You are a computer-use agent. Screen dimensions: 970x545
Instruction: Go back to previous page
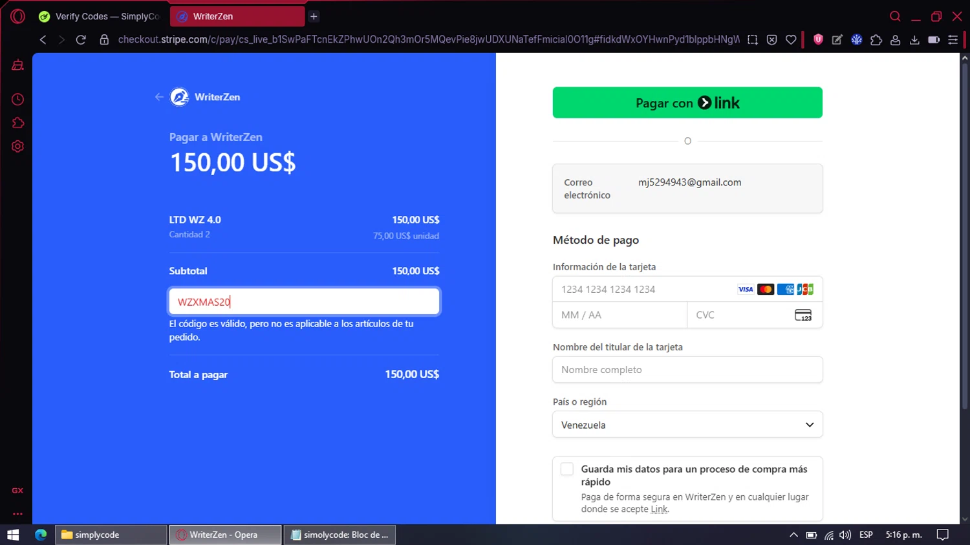pos(43,39)
